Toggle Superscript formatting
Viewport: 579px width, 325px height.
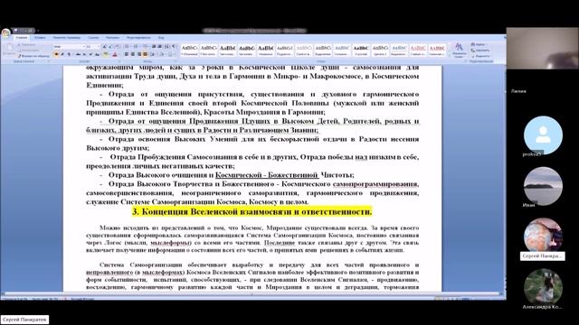click(90, 54)
